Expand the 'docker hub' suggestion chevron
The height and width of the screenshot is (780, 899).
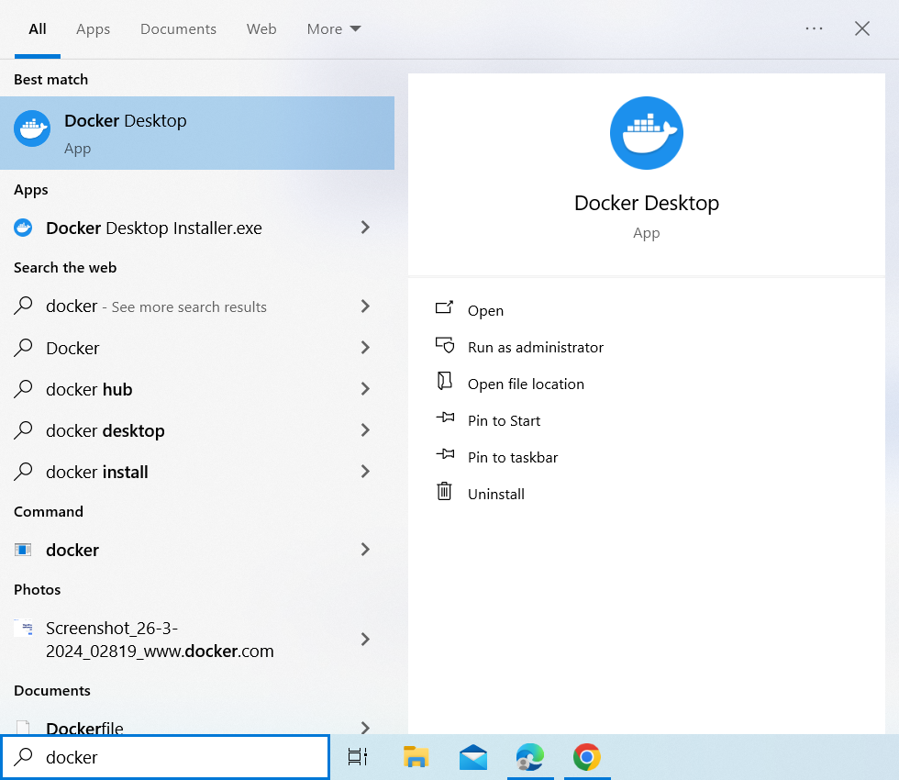coord(365,389)
